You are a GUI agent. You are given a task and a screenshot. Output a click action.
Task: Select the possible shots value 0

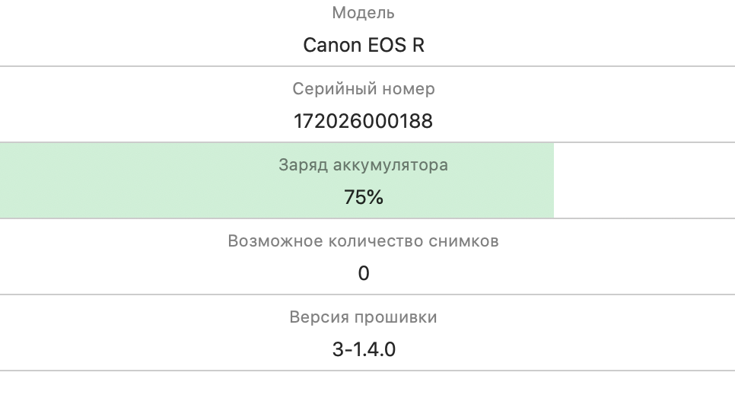[364, 273]
